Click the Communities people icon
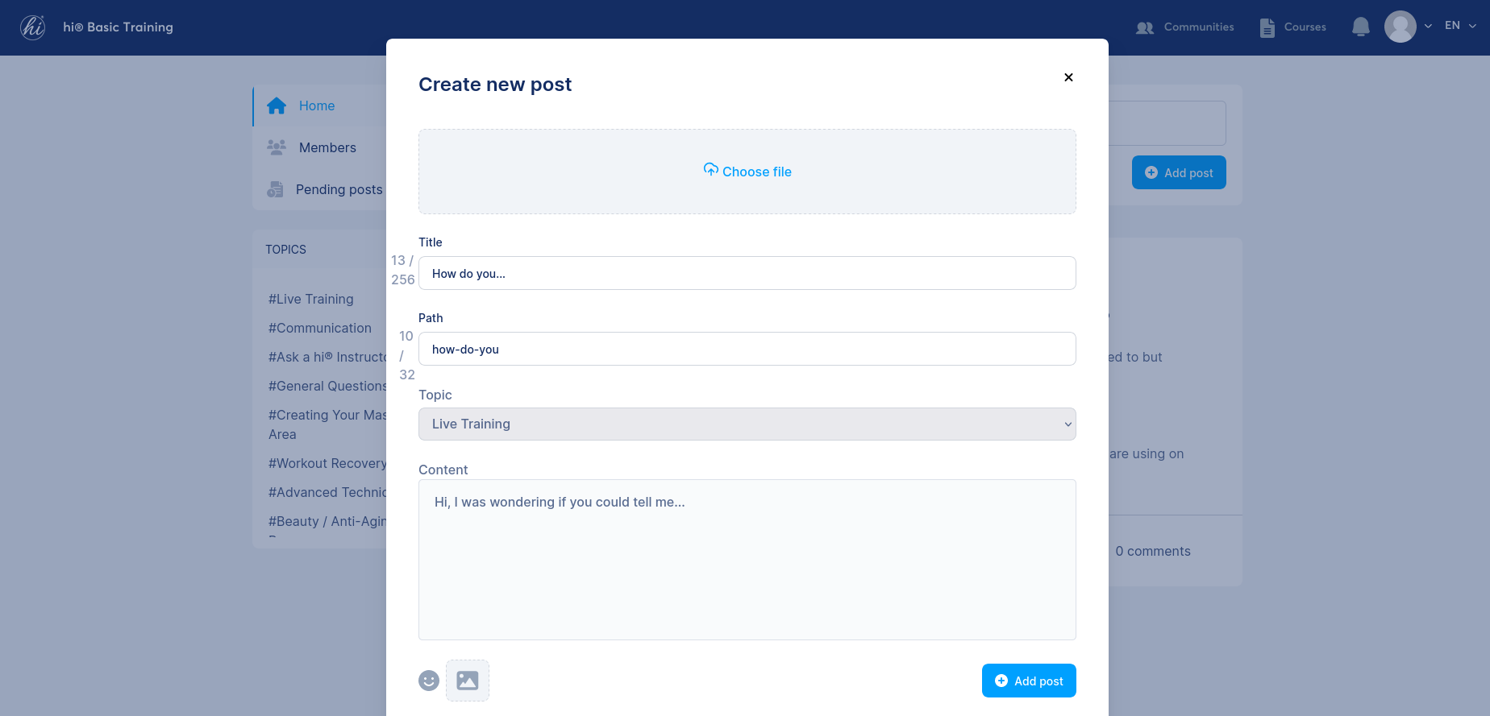This screenshot has height=716, width=1490. click(1145, 27)
